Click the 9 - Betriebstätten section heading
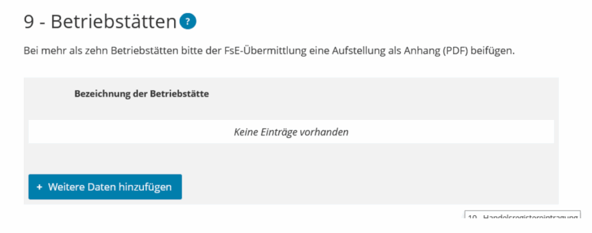 (99, 22)
